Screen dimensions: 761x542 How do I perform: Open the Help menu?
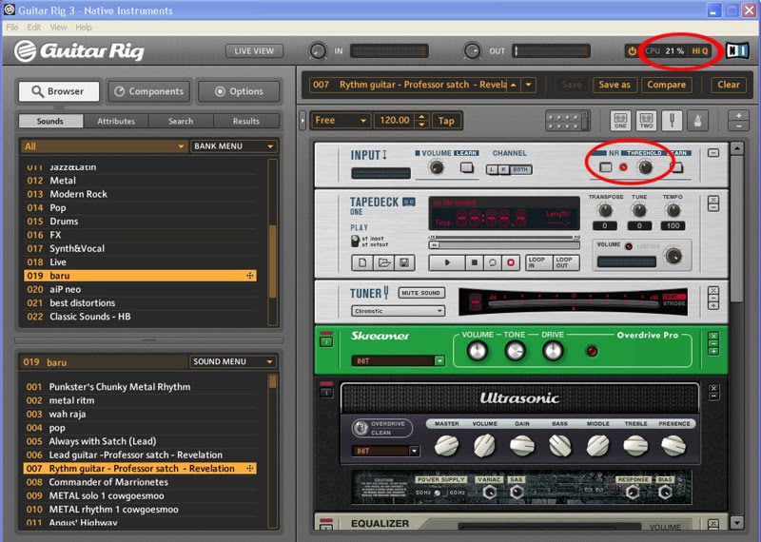coord(84,28)
